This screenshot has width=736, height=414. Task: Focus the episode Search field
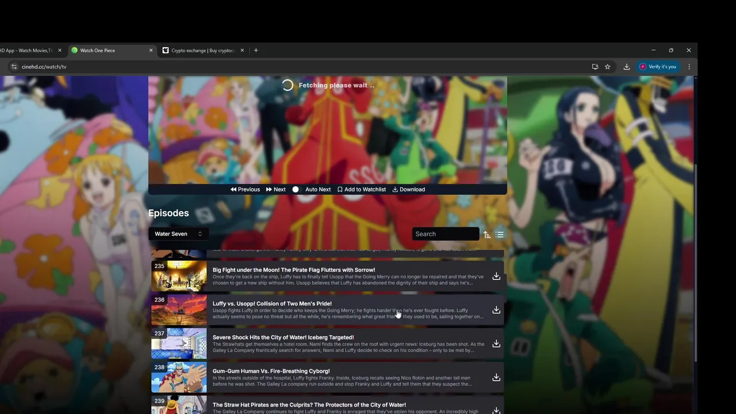446,234
